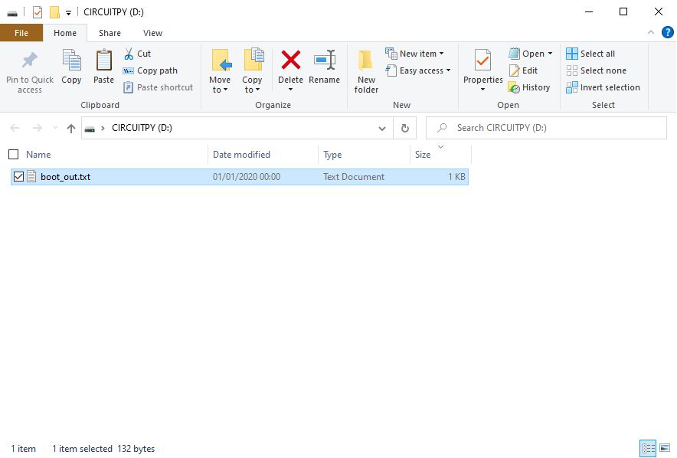Expand the Move to dropdown

point(220,84)
